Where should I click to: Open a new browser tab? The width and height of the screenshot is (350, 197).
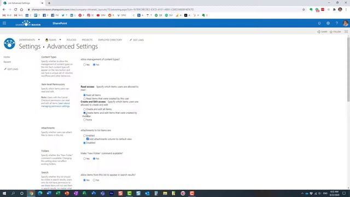tap(49, 3)
